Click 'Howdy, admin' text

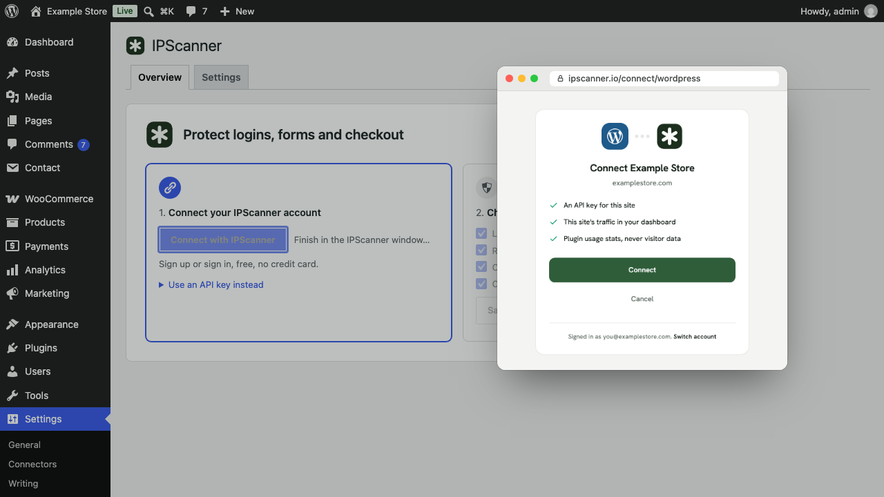(829, 11)
